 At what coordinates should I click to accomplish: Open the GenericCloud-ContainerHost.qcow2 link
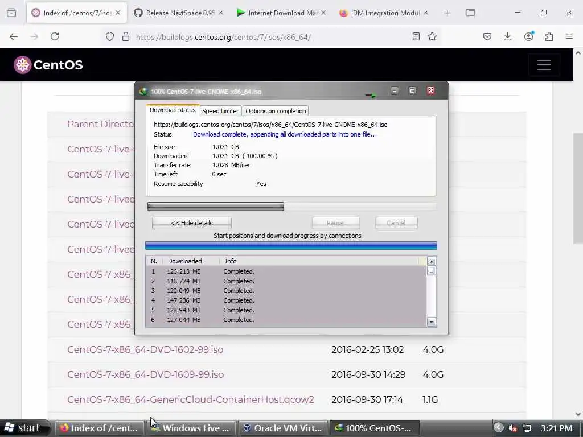coord(191,399)
